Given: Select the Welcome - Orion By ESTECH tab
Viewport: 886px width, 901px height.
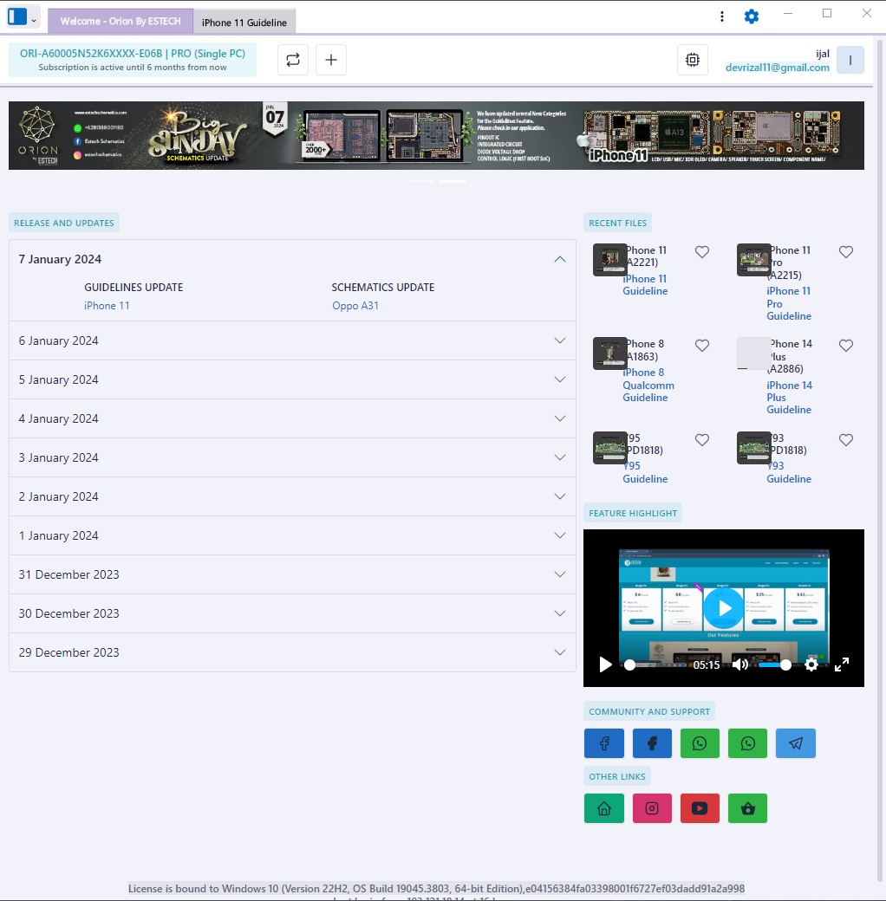Looking at the screenshot, I should [x=121, y=22].
